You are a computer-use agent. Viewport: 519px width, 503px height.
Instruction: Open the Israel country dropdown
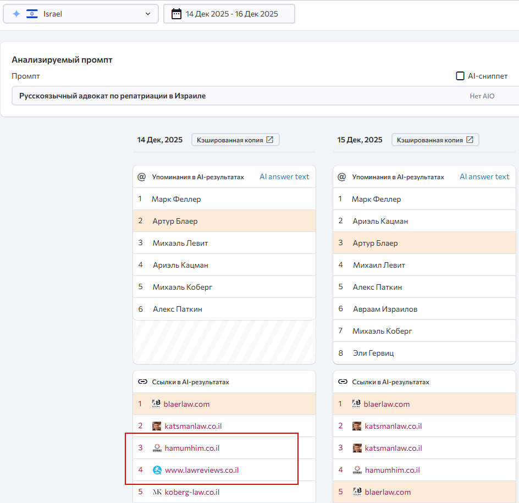tap(80, 13)
